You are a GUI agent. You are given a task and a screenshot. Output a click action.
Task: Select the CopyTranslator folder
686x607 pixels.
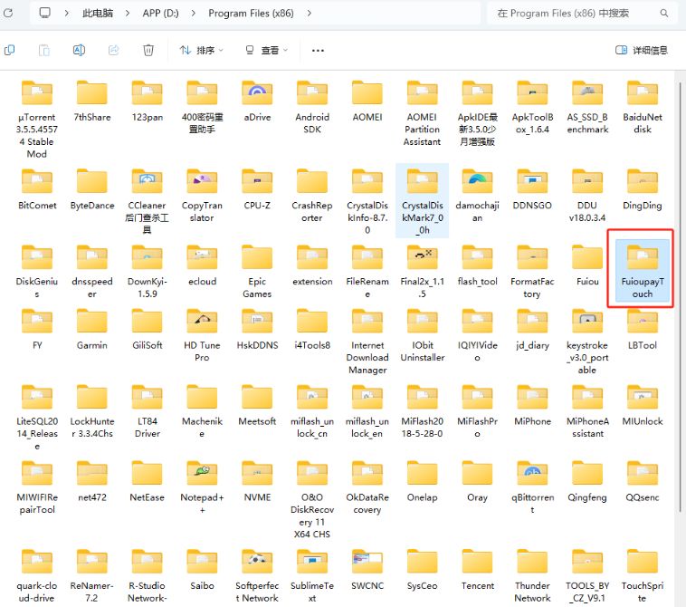coord(202,195)
